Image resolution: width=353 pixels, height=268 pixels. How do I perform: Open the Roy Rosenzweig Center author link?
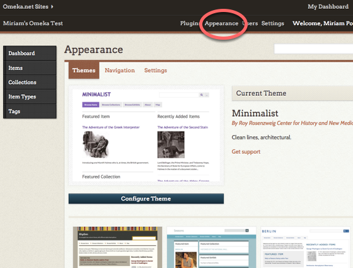coord(292,123)
